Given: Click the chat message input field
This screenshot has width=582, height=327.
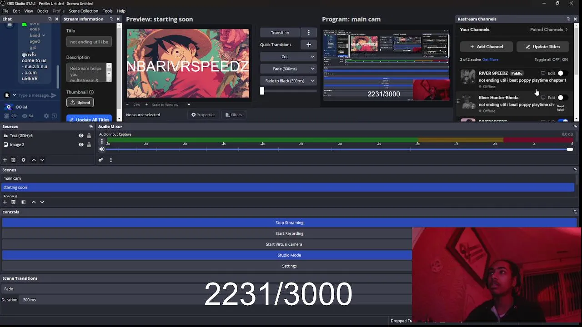Looking at the screenshot, I should pyautogui.click(x=34, y=95).
